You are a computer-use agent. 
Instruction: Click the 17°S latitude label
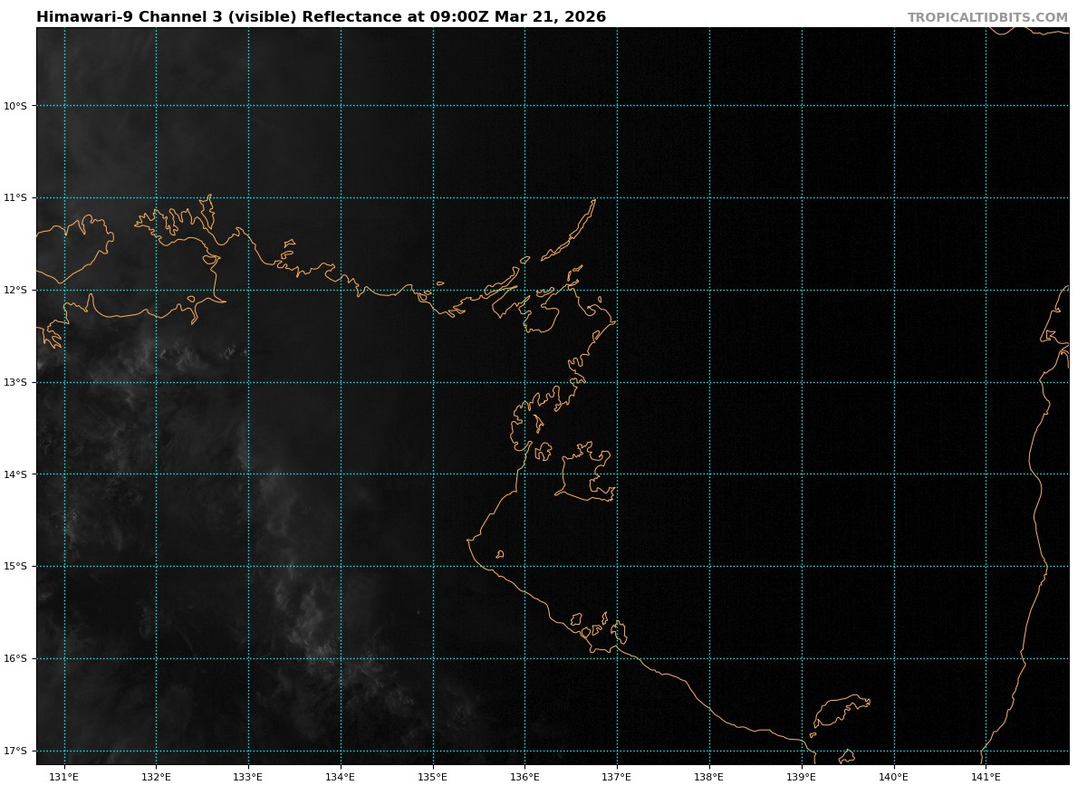point(15,751)
